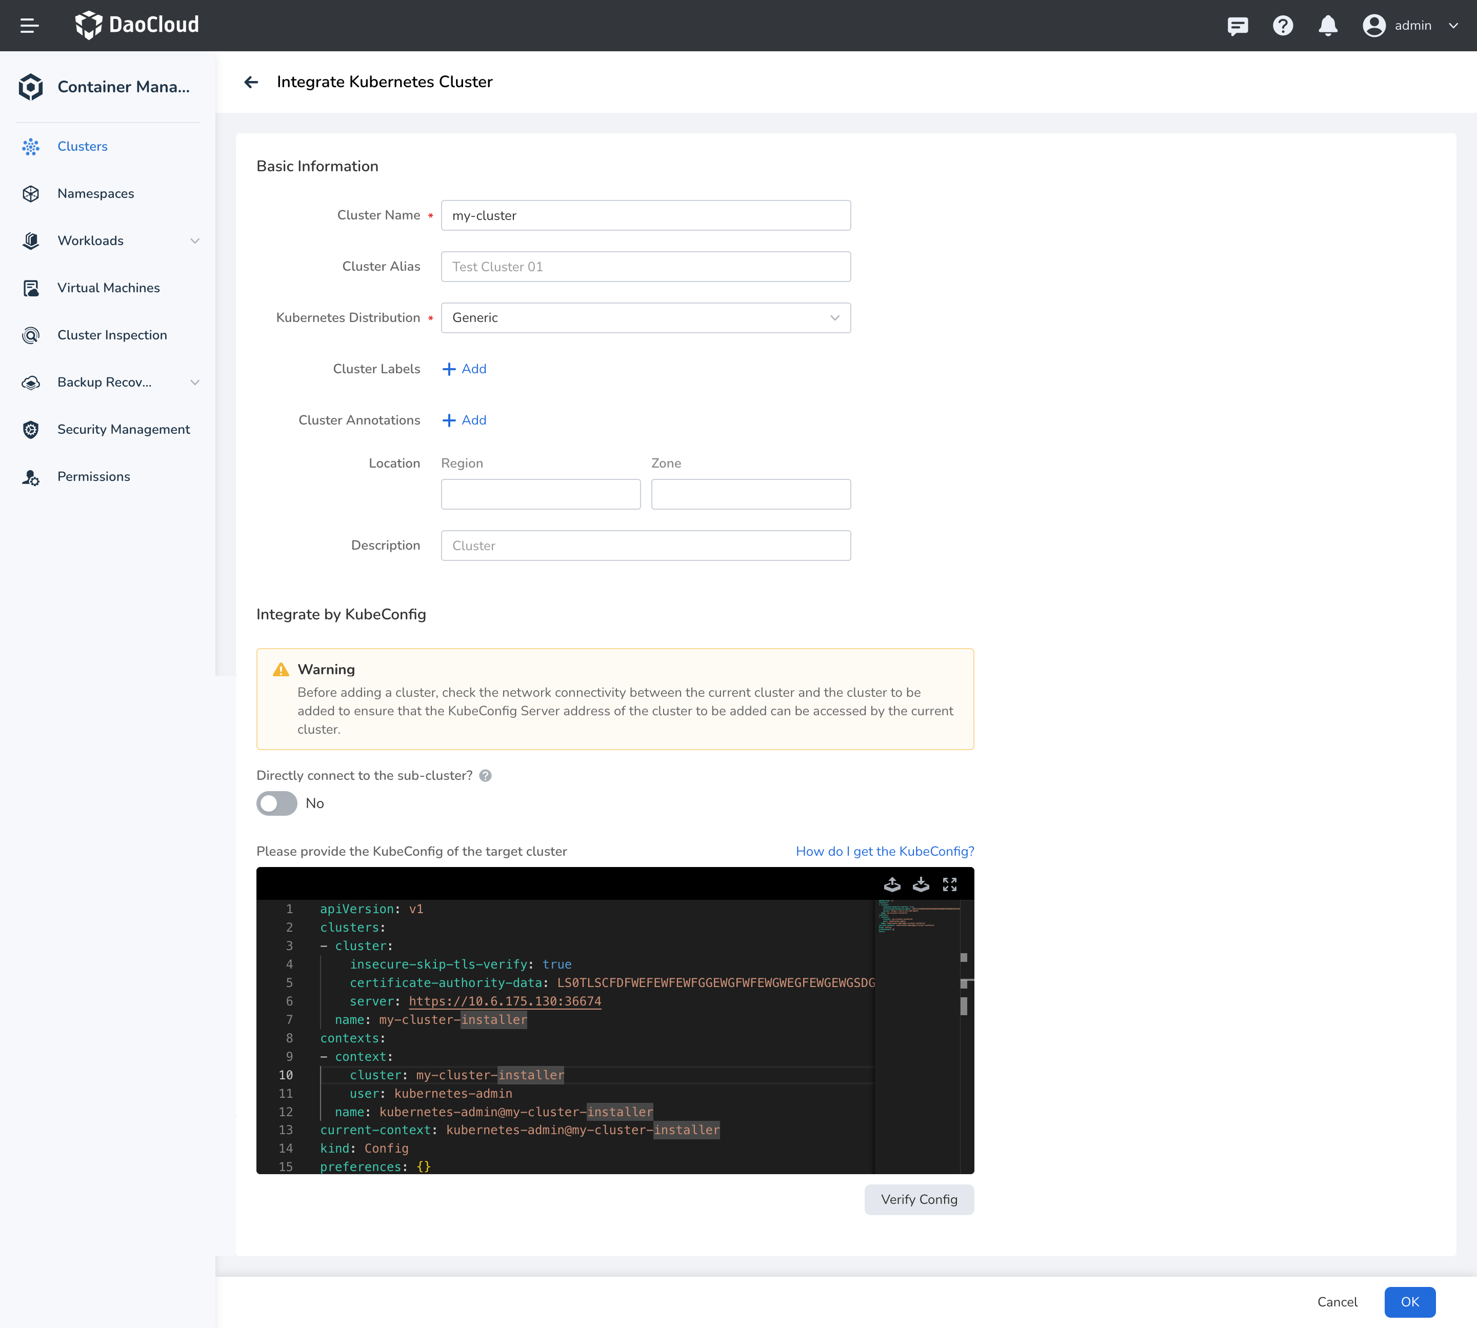Open the help icon in top bar
Image resolution: width=1477 pixels, height=1329 pixels.
click(1283, 25)
